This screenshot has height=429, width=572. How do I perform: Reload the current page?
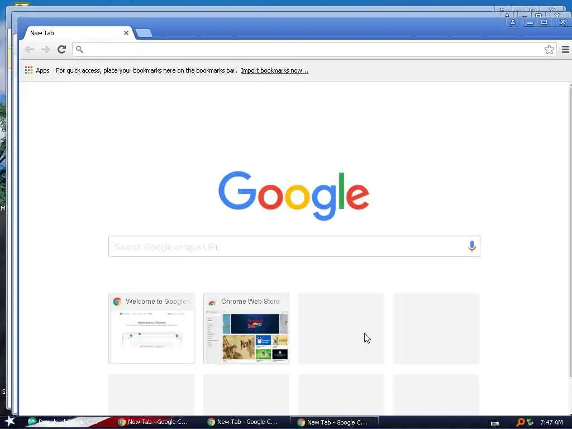click(x=61, y=49)
